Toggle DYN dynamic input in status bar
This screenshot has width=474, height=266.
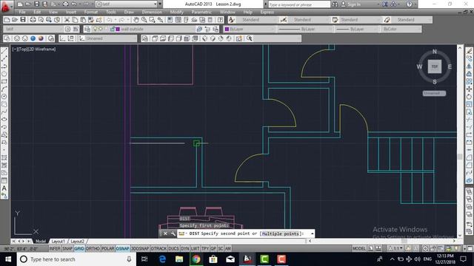point(184,248)
